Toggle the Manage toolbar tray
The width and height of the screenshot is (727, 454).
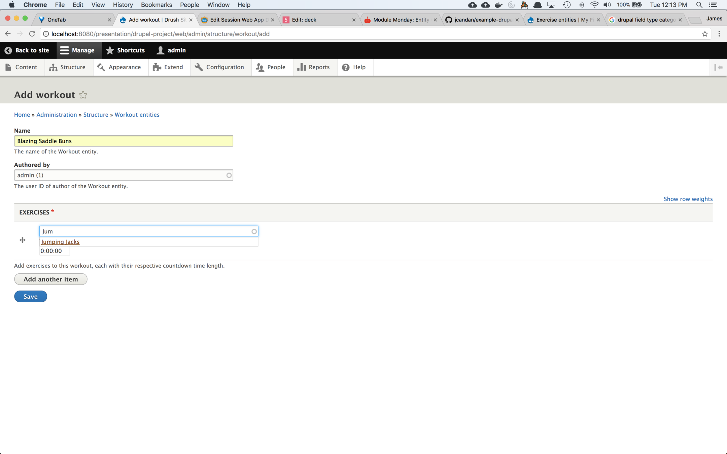click(77, 50)
